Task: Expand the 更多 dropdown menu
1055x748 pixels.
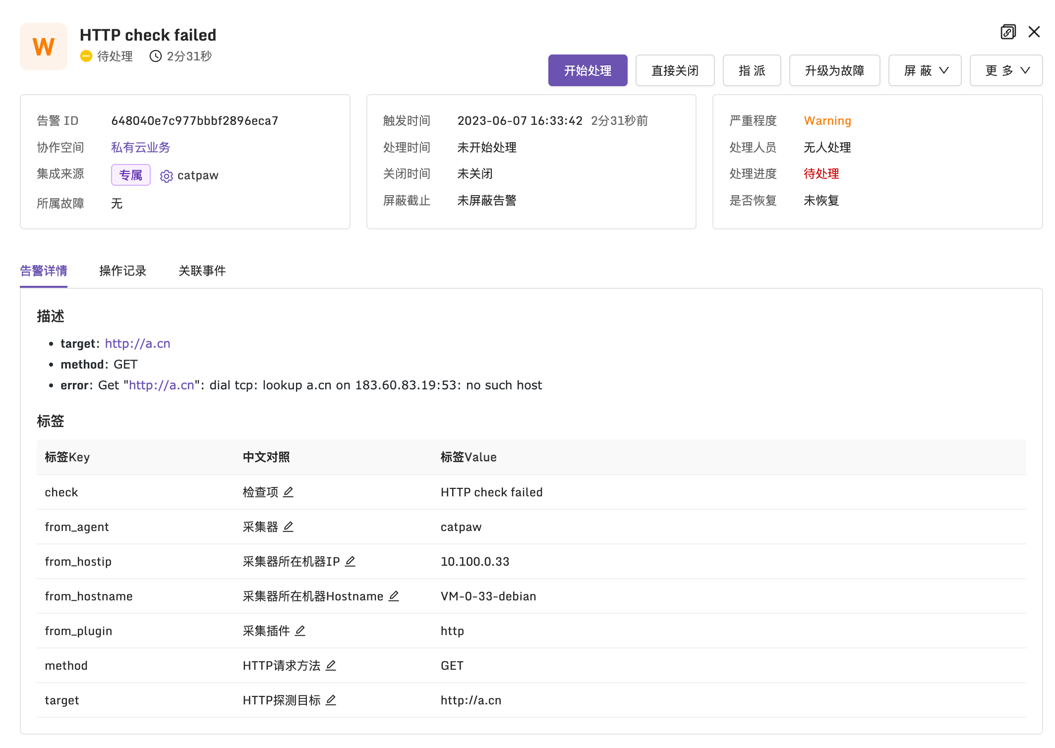Action: [x=1005, y=70]
